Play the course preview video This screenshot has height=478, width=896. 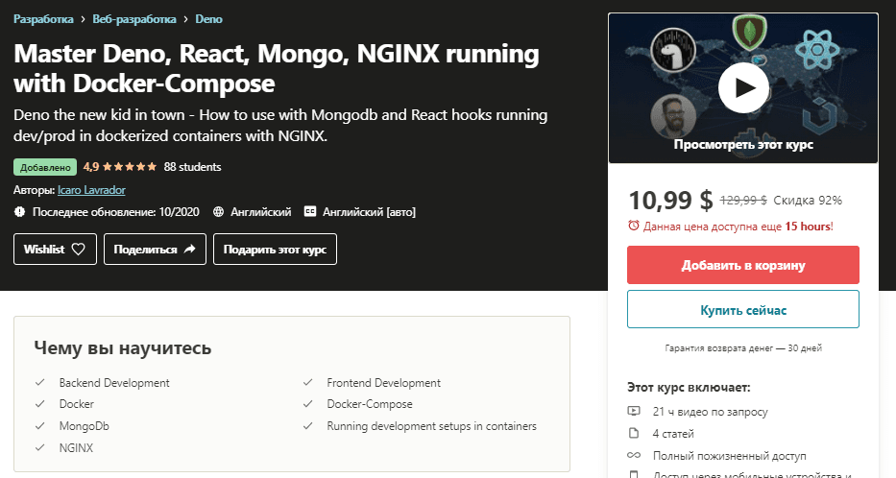[743, 88]
